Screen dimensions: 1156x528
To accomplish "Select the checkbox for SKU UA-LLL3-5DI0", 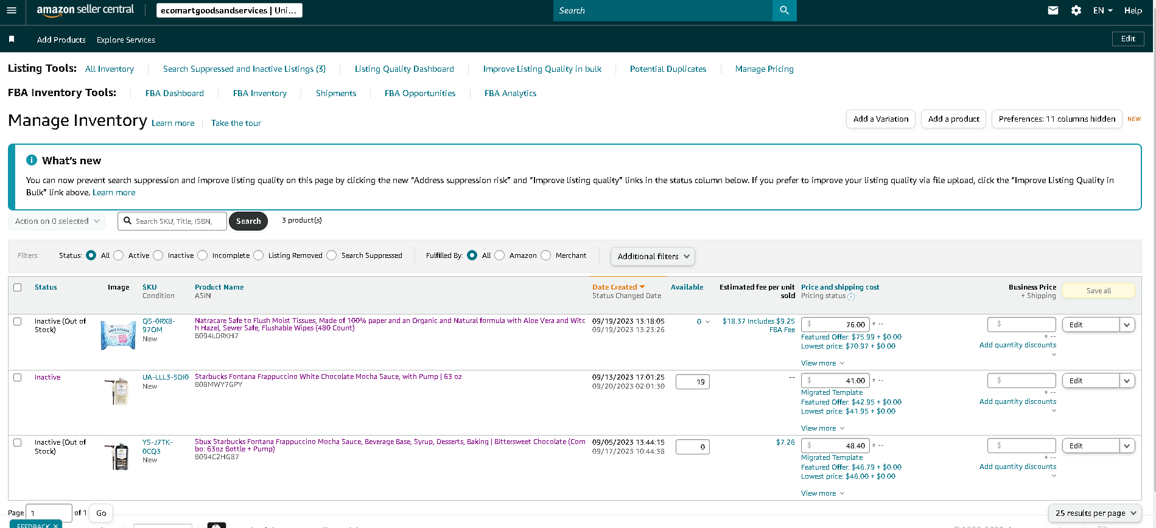I will (18, 377).
